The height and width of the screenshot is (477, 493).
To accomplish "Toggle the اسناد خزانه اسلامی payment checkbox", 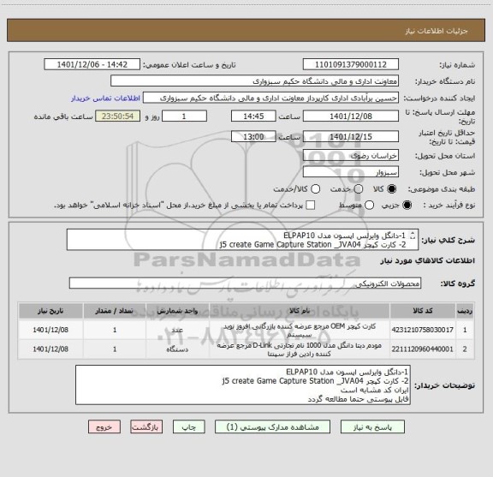I will pos(311,206).
